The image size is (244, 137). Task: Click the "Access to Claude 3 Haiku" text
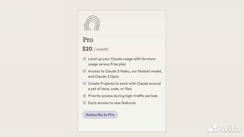[x=125, y=71]
